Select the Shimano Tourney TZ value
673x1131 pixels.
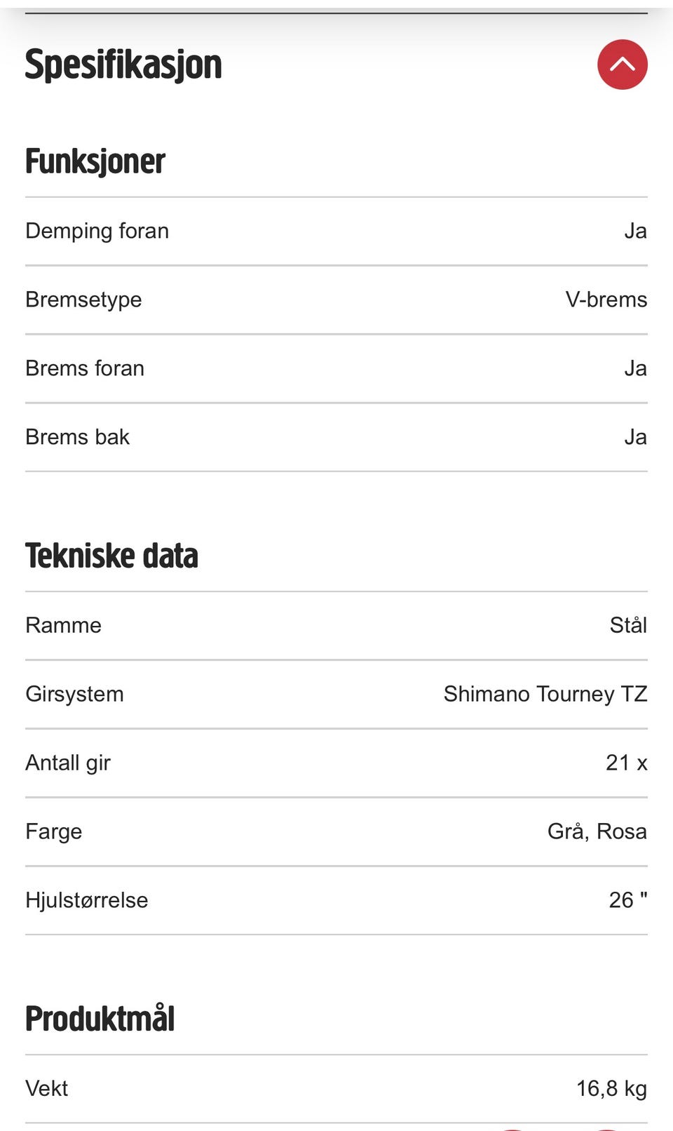pyautogui.click(x=545, y=695)
